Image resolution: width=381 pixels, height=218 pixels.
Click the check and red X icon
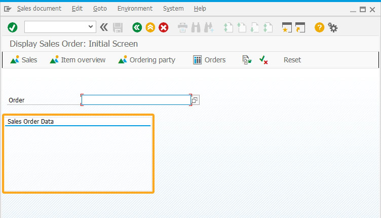point(263,60)
